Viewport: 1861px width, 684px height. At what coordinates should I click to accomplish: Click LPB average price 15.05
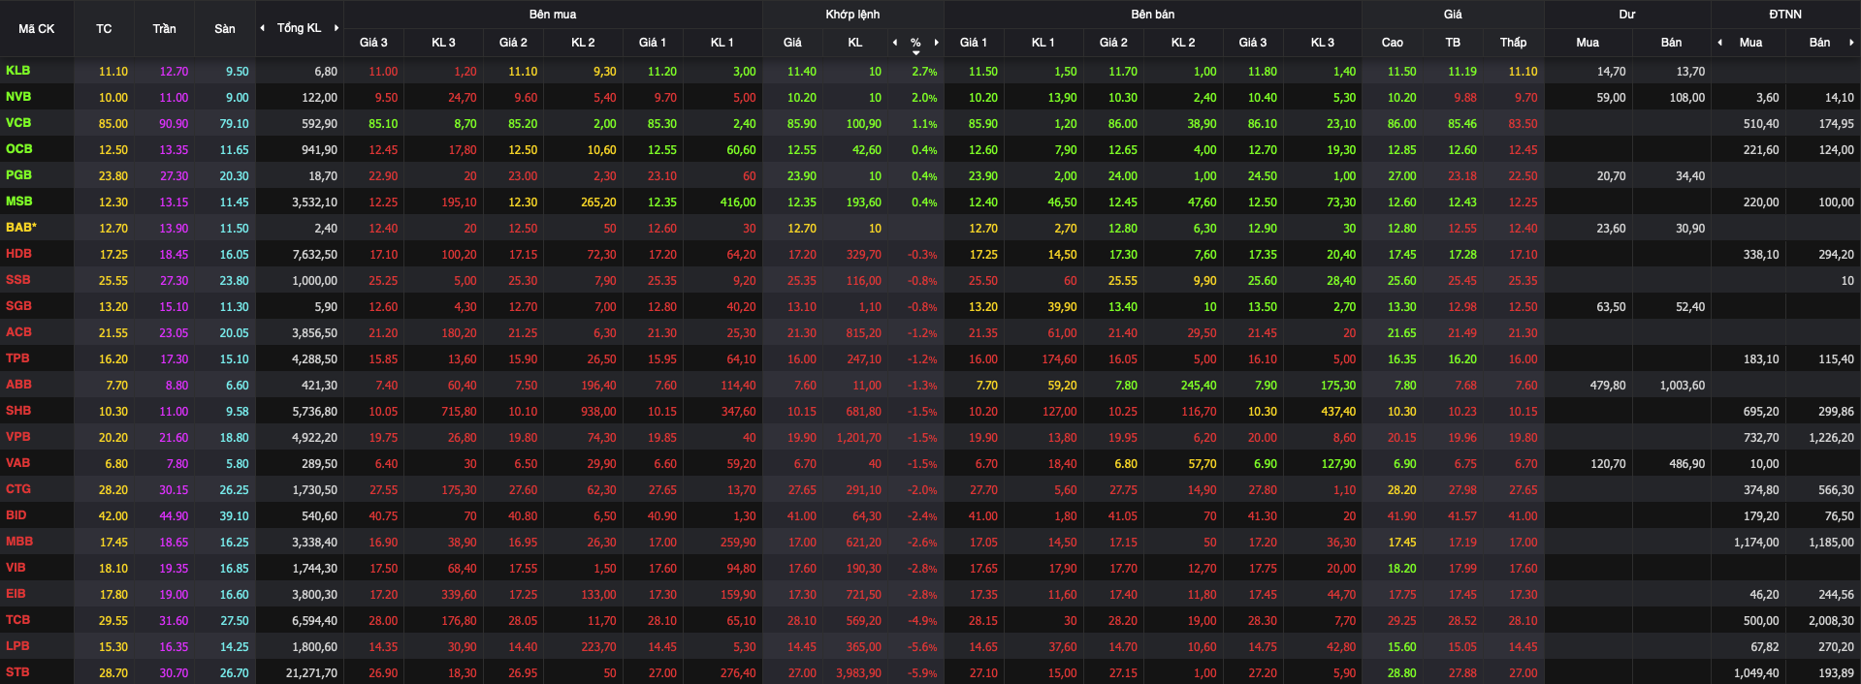pyautogui.click(x=1462, y=647)
